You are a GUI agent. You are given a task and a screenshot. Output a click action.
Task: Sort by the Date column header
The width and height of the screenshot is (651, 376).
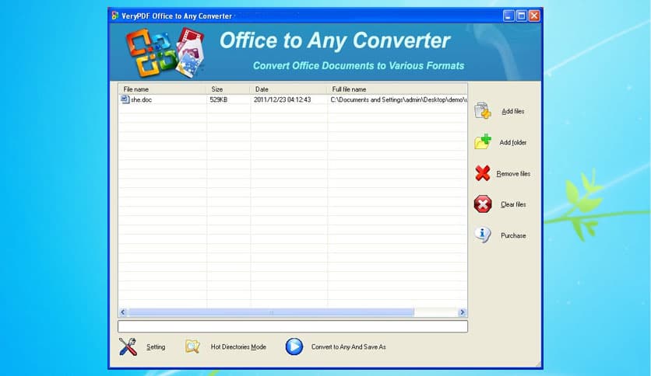point(289,89)
